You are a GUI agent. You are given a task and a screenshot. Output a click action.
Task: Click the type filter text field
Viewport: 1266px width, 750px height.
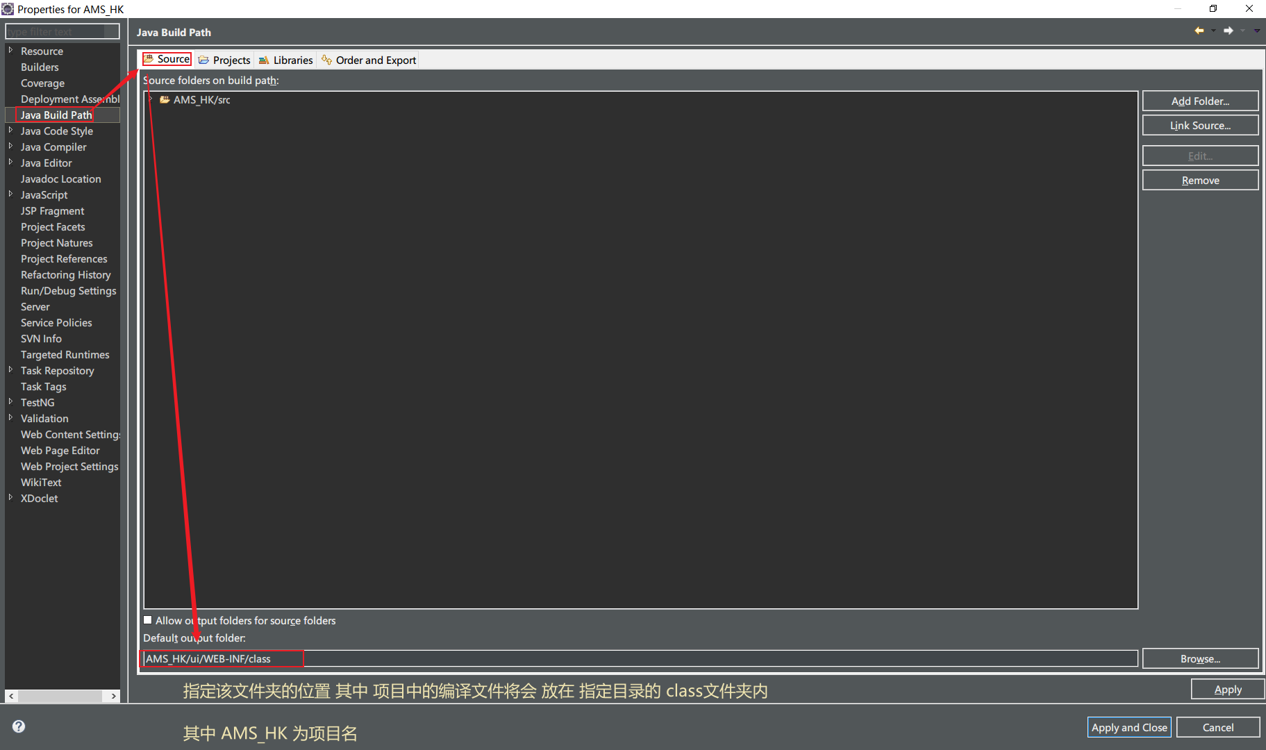(62, 31)
